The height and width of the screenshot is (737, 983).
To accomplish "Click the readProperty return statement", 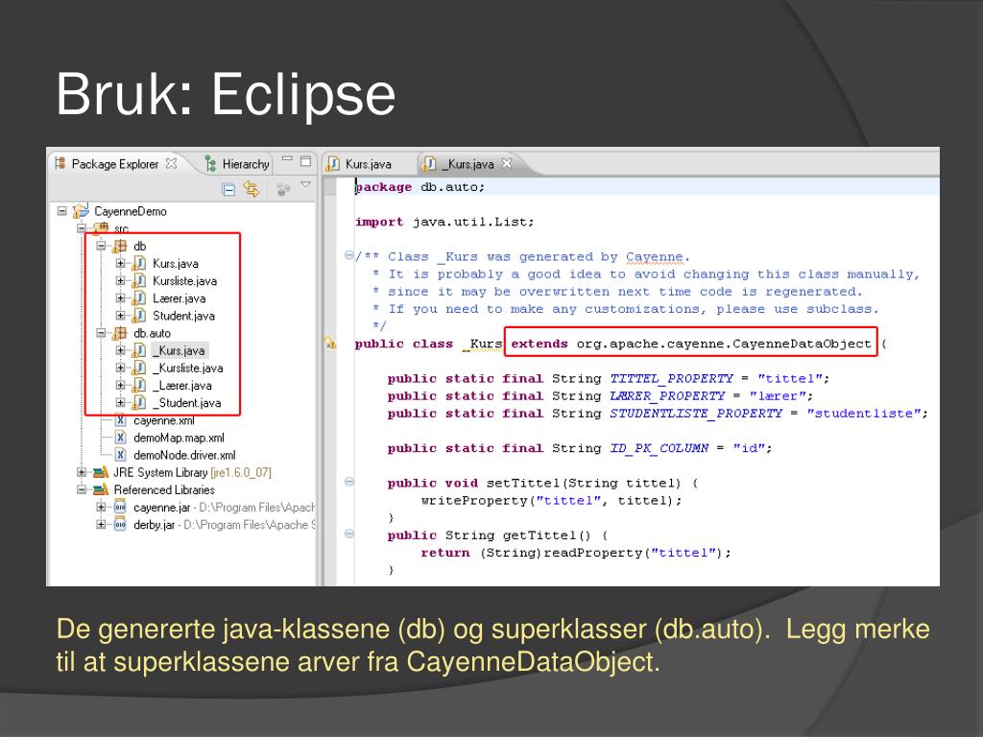I will pos(576,553).
